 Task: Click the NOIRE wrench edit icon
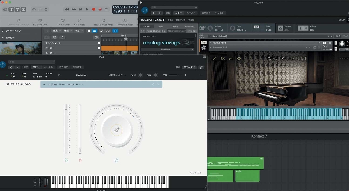[203, 43]
